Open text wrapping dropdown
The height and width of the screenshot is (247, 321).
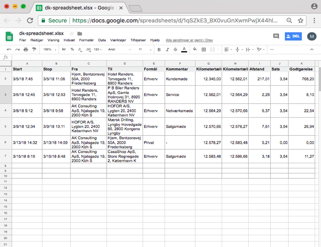click(x=250, y=49)
